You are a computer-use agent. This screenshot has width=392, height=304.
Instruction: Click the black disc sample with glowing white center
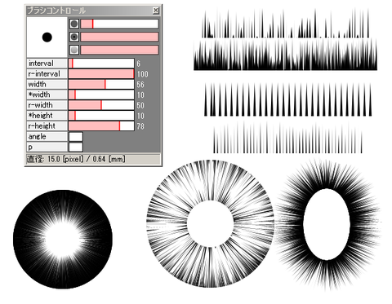click(63, 240)
